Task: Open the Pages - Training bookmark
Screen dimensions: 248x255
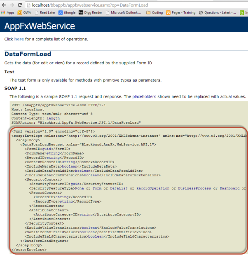Action: tap(181, 13)
